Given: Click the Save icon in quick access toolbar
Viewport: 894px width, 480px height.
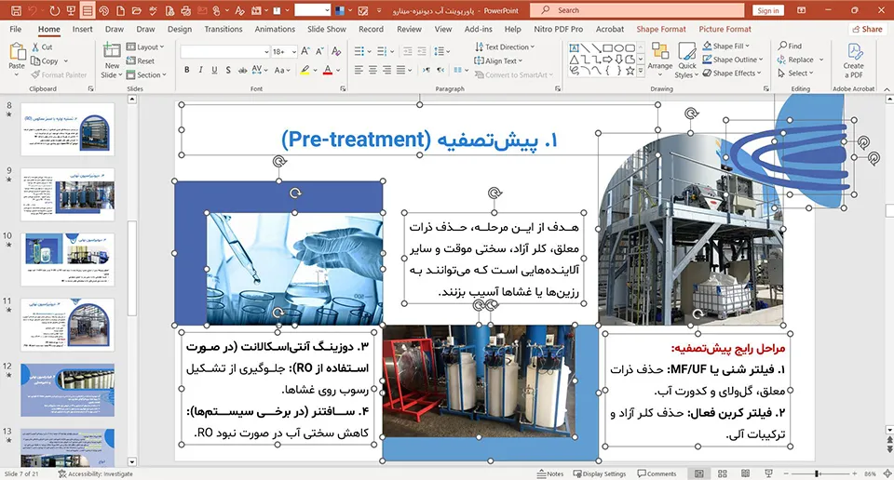Looking at the screenshot, I should (16, 10).
